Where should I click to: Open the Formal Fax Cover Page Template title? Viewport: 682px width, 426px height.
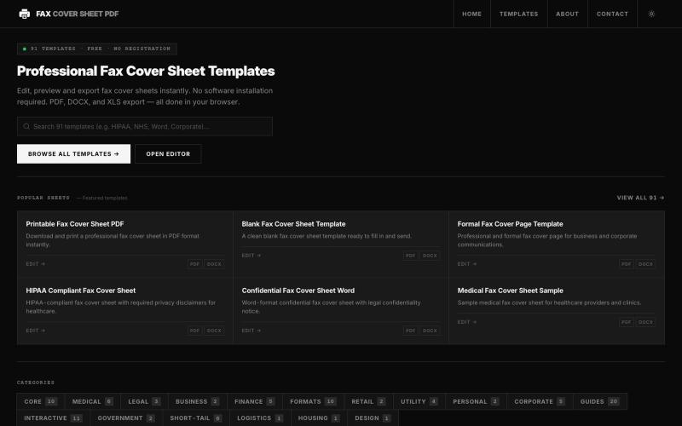[x=510, y=224]
